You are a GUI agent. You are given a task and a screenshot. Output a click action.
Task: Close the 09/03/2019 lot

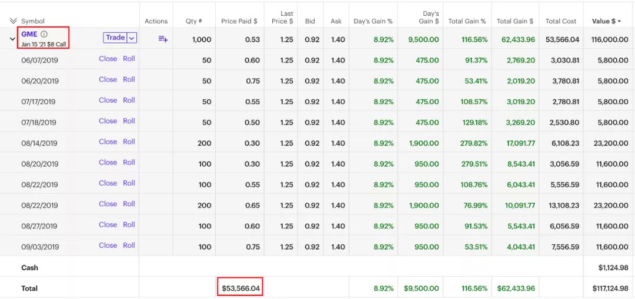pos(108,246)
